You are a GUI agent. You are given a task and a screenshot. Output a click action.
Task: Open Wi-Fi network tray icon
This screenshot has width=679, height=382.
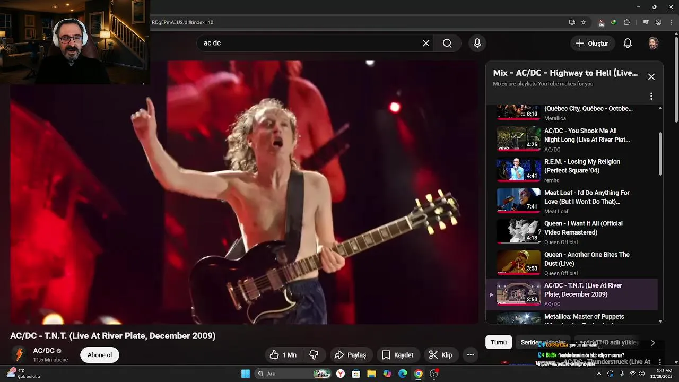[632, 374]
